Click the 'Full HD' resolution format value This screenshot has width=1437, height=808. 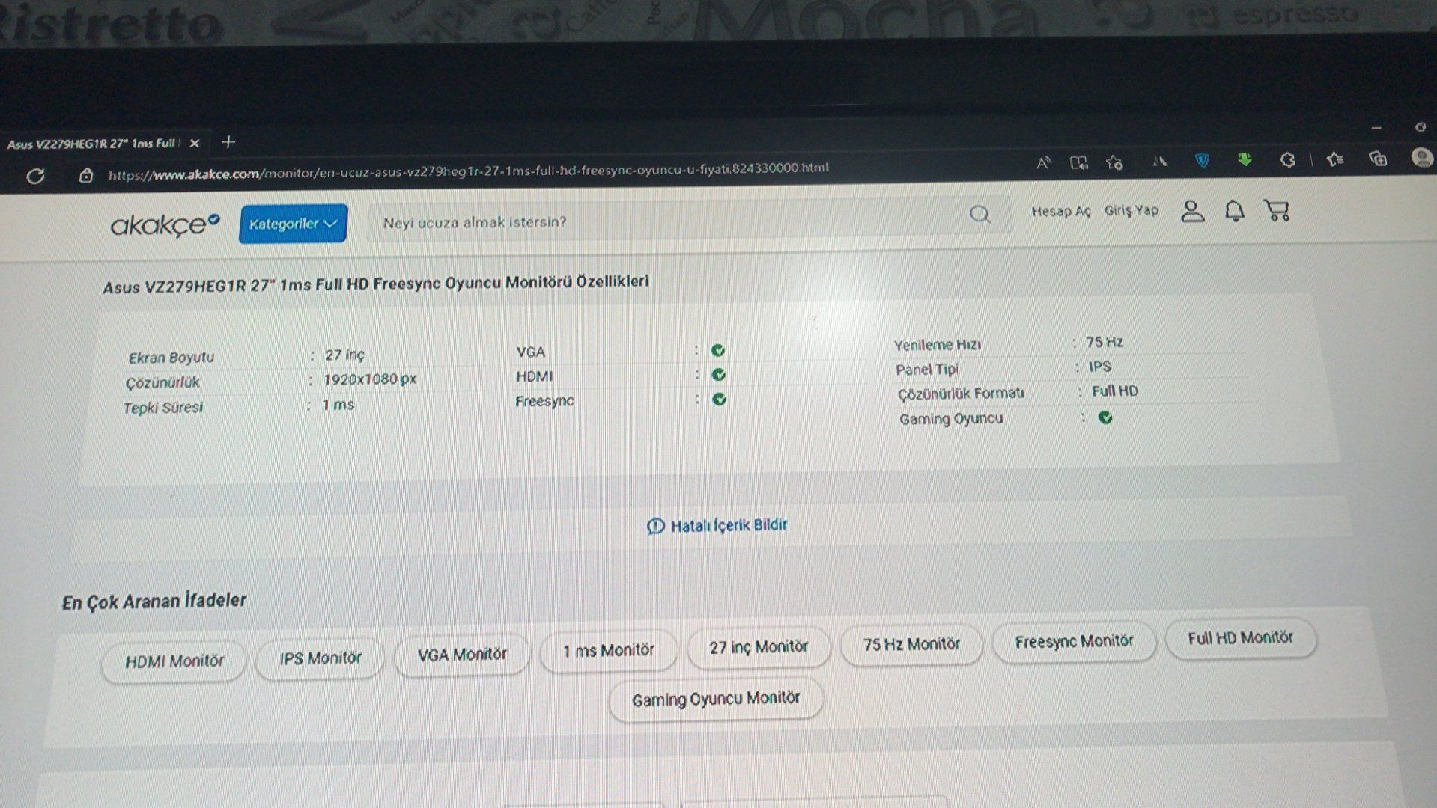point(1114,391)
